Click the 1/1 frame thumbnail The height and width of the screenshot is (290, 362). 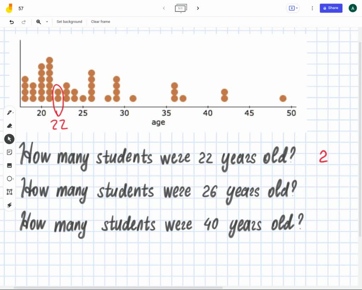pyautogui.click(x=181, y=8)
